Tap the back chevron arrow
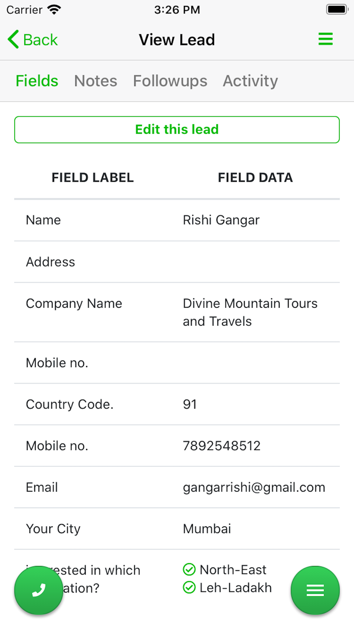 (x=13, y=39)
